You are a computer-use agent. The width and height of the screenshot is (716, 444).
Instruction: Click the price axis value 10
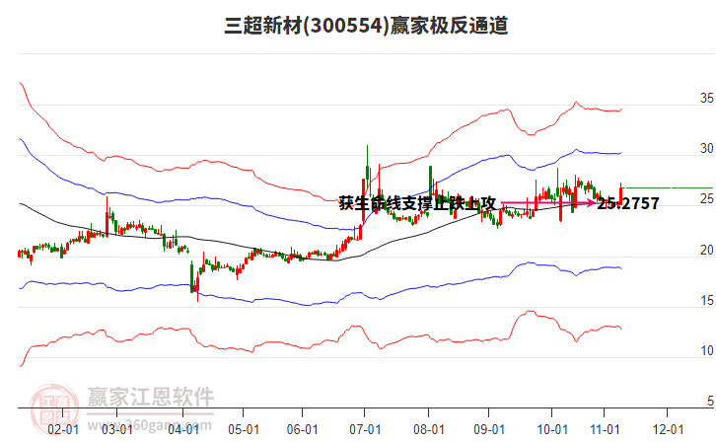tap(707, 351)
